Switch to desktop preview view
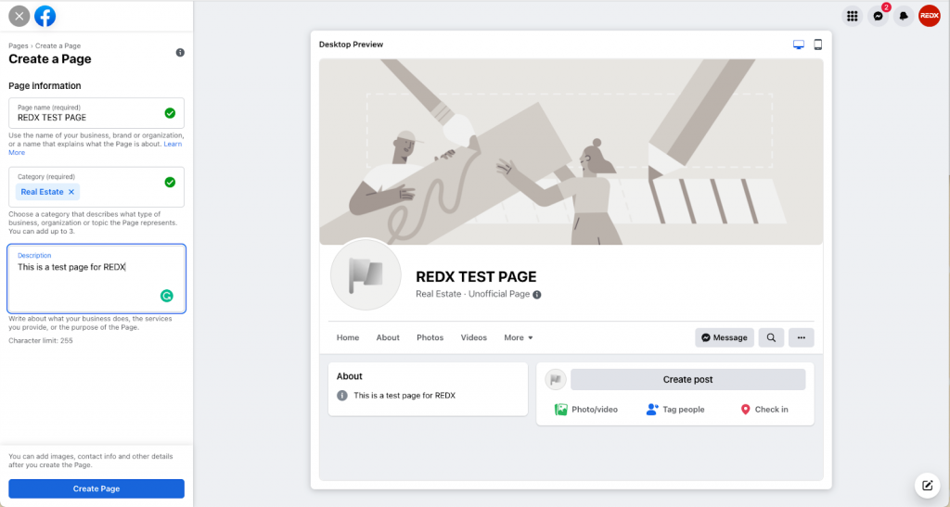Screen dimensions: 950x507 click(x=799, y=44)
